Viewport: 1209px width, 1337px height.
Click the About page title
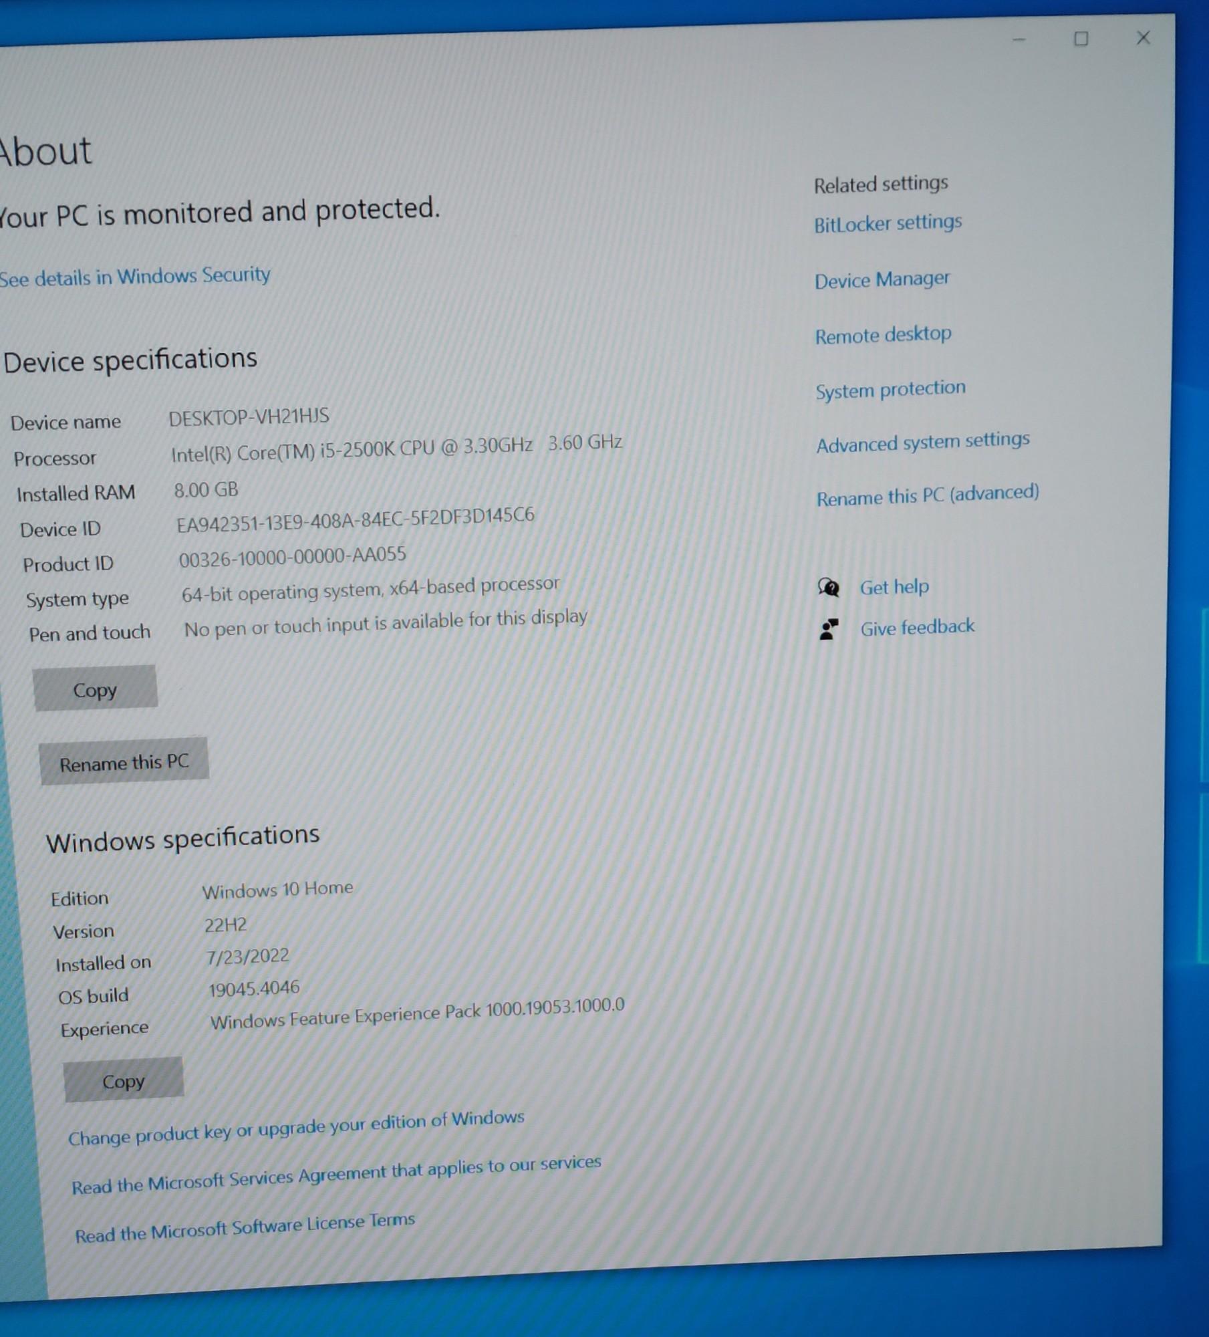click(45, 150)
